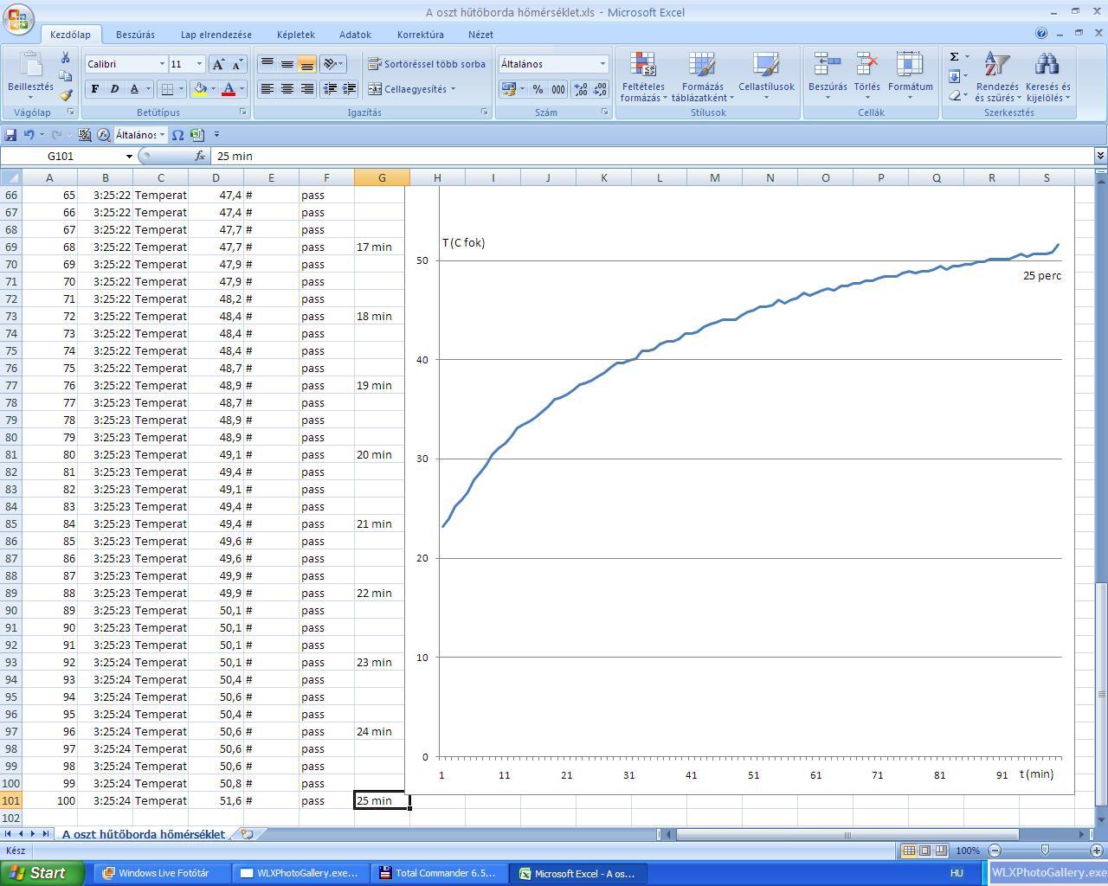Expand the Igazítás dialog launcher
1108x886 pixels.
pos(484,112)
